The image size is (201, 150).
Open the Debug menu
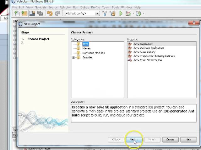[x=84, y=7]
